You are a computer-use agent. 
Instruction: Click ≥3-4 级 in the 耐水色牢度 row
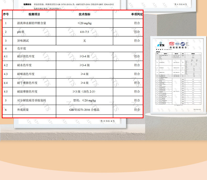pyautogui.click(x=84, y=65)
